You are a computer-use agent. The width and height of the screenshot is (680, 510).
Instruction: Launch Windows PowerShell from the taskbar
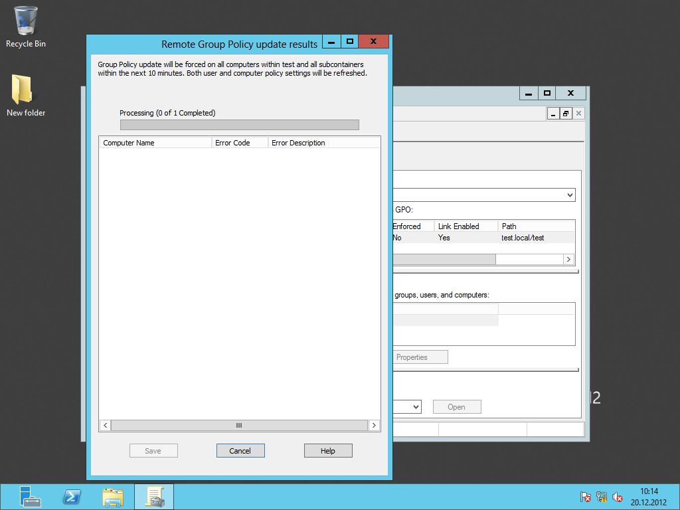coord(72,497)
